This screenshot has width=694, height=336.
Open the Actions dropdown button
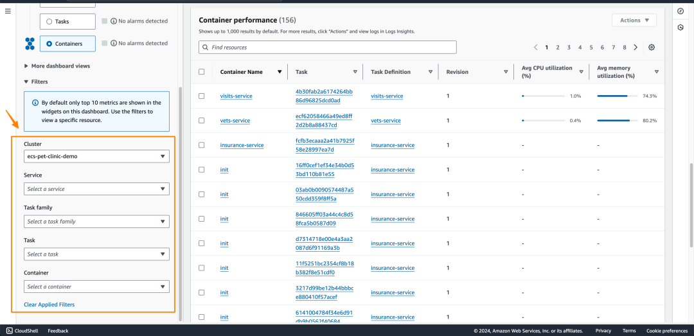point(634,21)
